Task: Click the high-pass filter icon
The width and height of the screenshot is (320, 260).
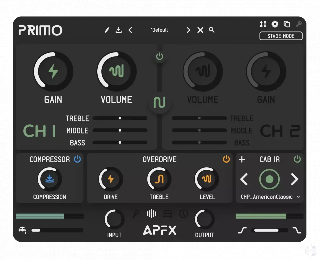Action: click(242, 230)
